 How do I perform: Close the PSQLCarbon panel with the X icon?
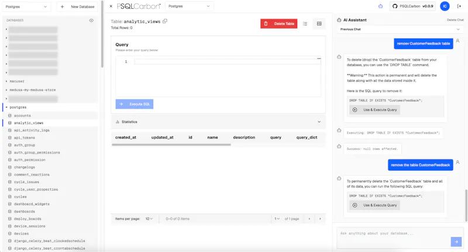pyautogui.click(x=111, y=6)
